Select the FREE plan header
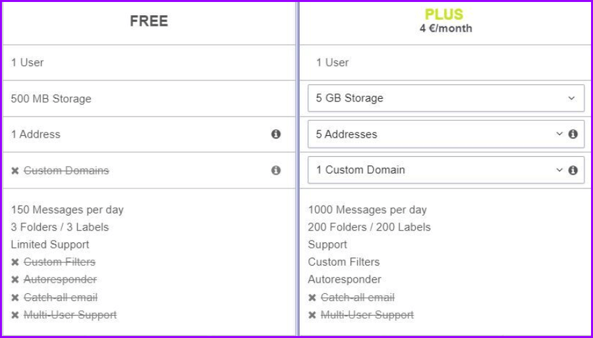Viewport: 593px width, 338px height. click(x=149, y=21)
